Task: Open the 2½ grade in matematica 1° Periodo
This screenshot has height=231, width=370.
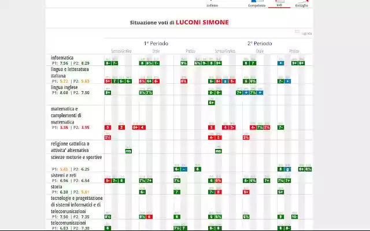Action: (x=108, y=137)
